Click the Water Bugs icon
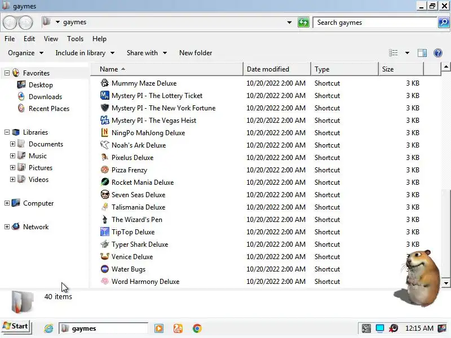 [105, 269]
